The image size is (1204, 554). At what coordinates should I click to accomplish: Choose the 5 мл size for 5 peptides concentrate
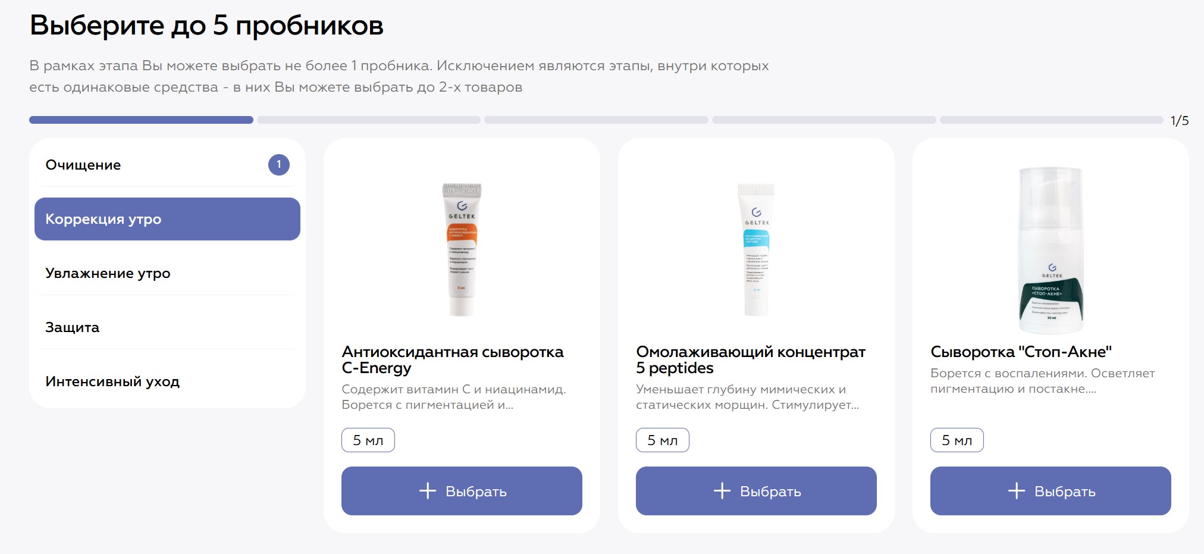pyautogui.click(x=662, y=440)
